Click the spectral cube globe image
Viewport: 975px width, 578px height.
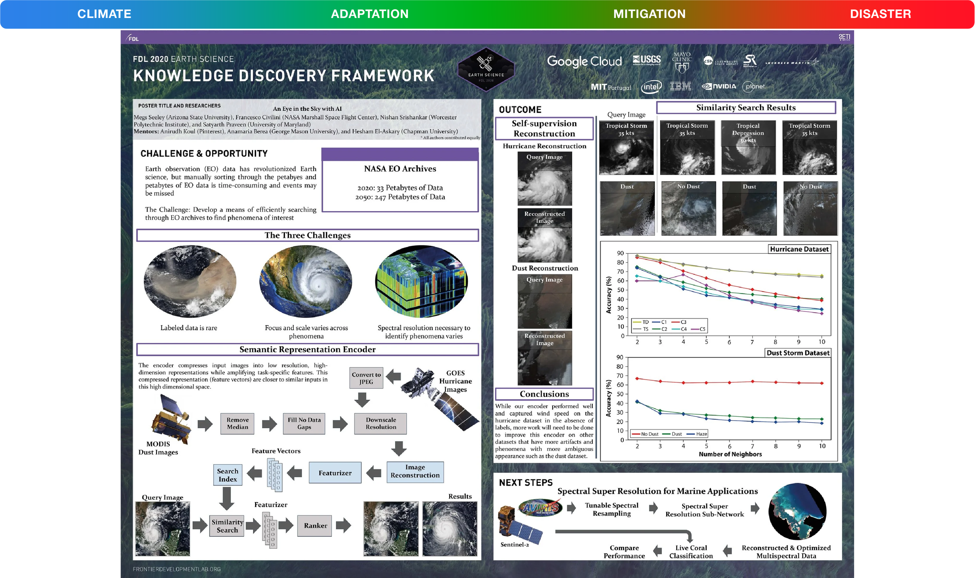click(x=422, y=281)
